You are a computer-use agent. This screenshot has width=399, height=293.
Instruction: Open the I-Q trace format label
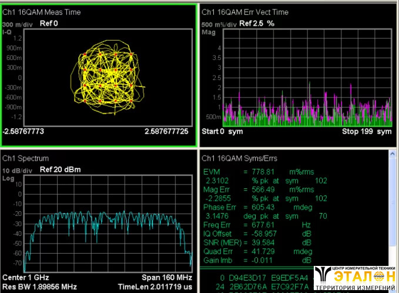coord(8,31)
